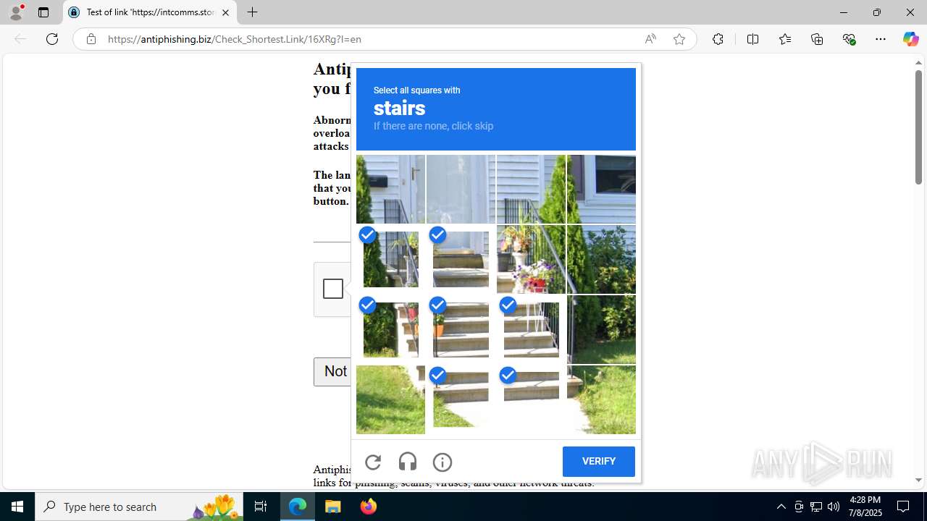Select the third-row tile with bushes and thin railing
This screenshot has height=521, width=927.
(x=601, y=329)
